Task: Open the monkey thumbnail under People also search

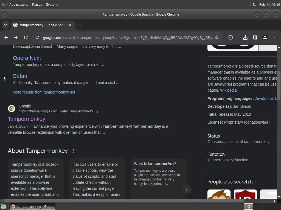Action: 219,194
